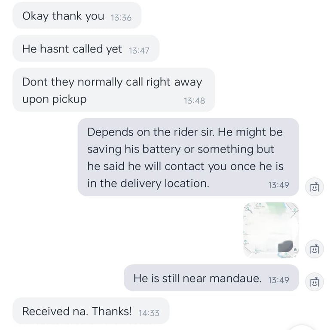The width and height of the screenshot is (330, 330).
Task: Tap the dark vehicle marker on the map image
Action: [x=285, y=247]
